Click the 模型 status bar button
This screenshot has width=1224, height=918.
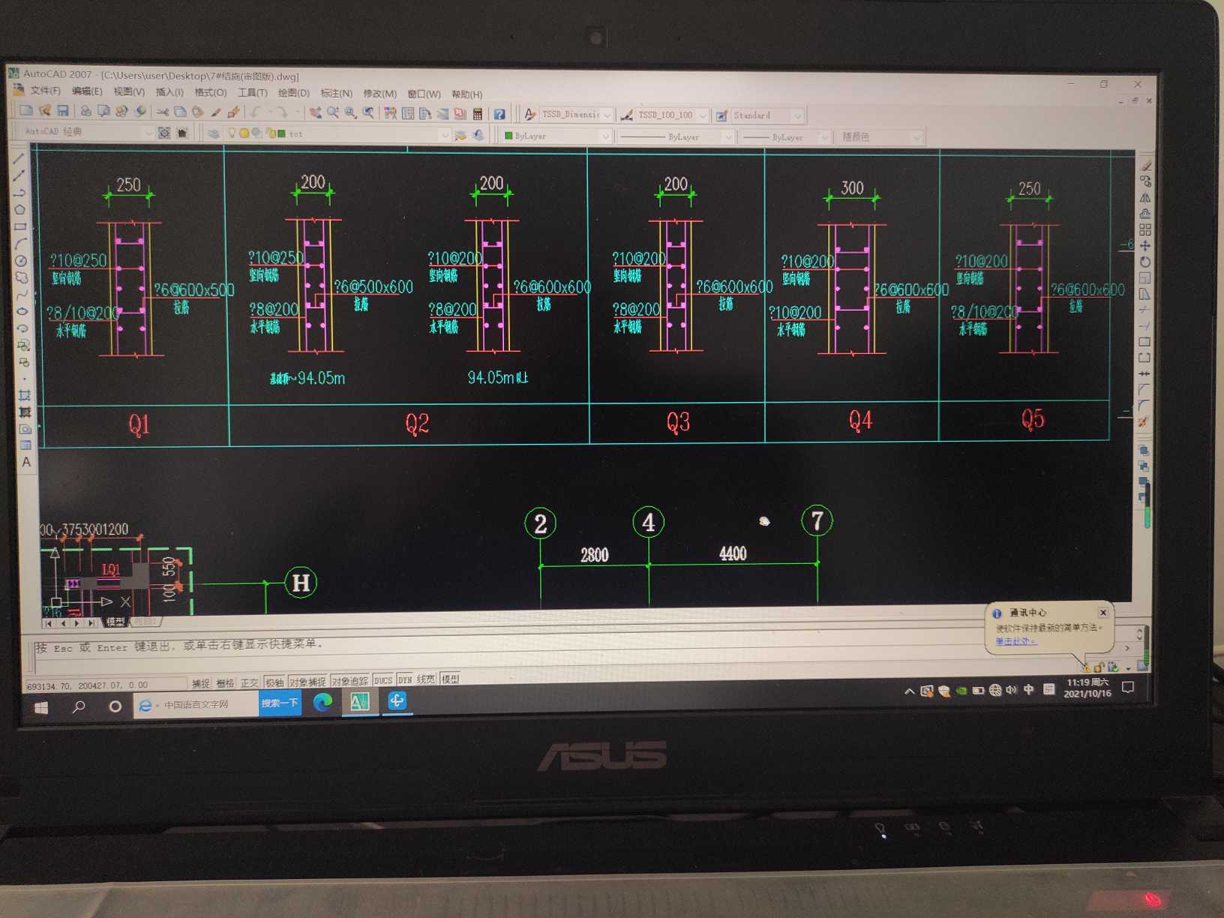tap(450, 679)
